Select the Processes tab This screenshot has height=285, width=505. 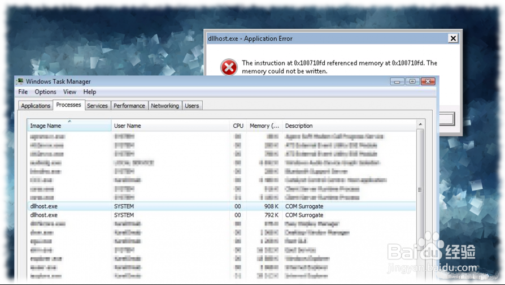click(68, 105)
